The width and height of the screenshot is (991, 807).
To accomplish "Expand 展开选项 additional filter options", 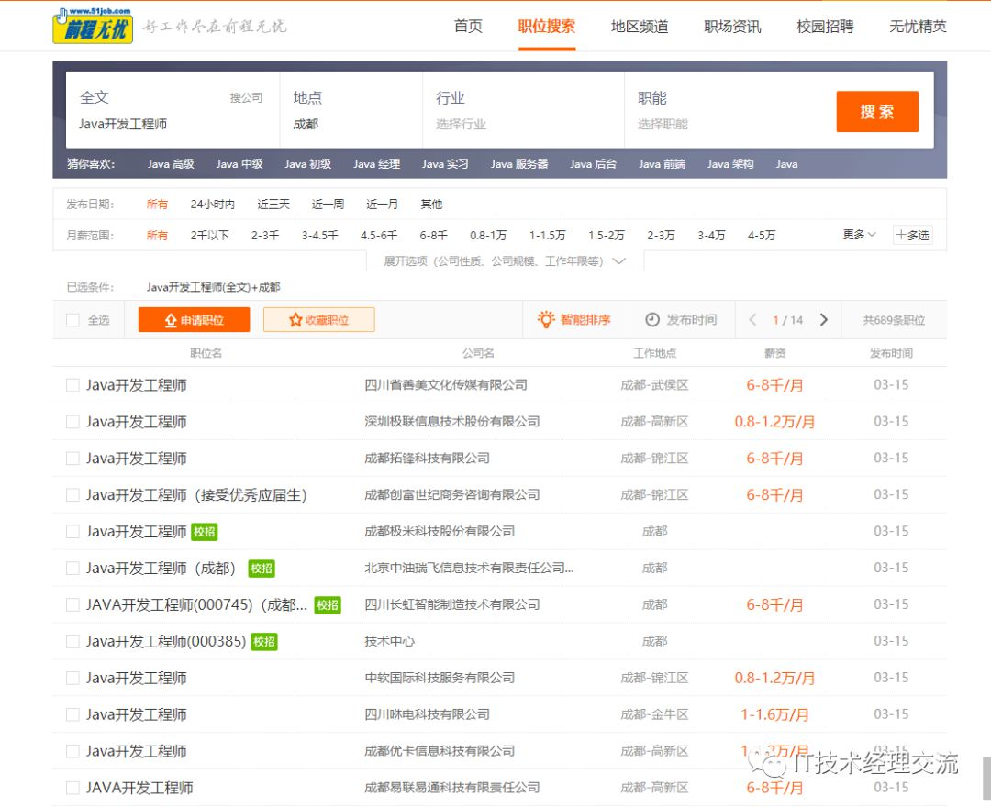I will 505,260.
